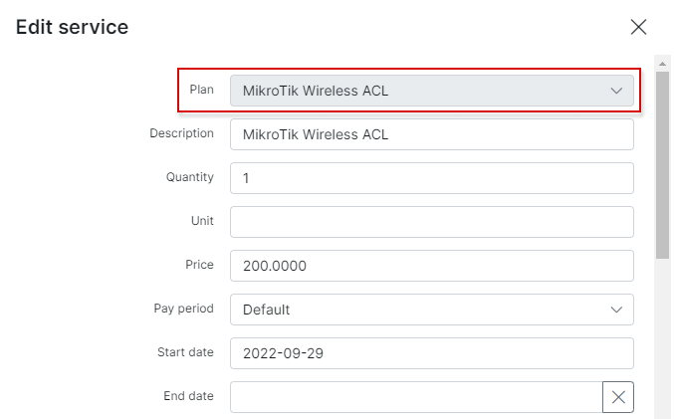Clear the End date with X icon
The height and width of the screenshot is (419, 674).
[x=617, y=397]
